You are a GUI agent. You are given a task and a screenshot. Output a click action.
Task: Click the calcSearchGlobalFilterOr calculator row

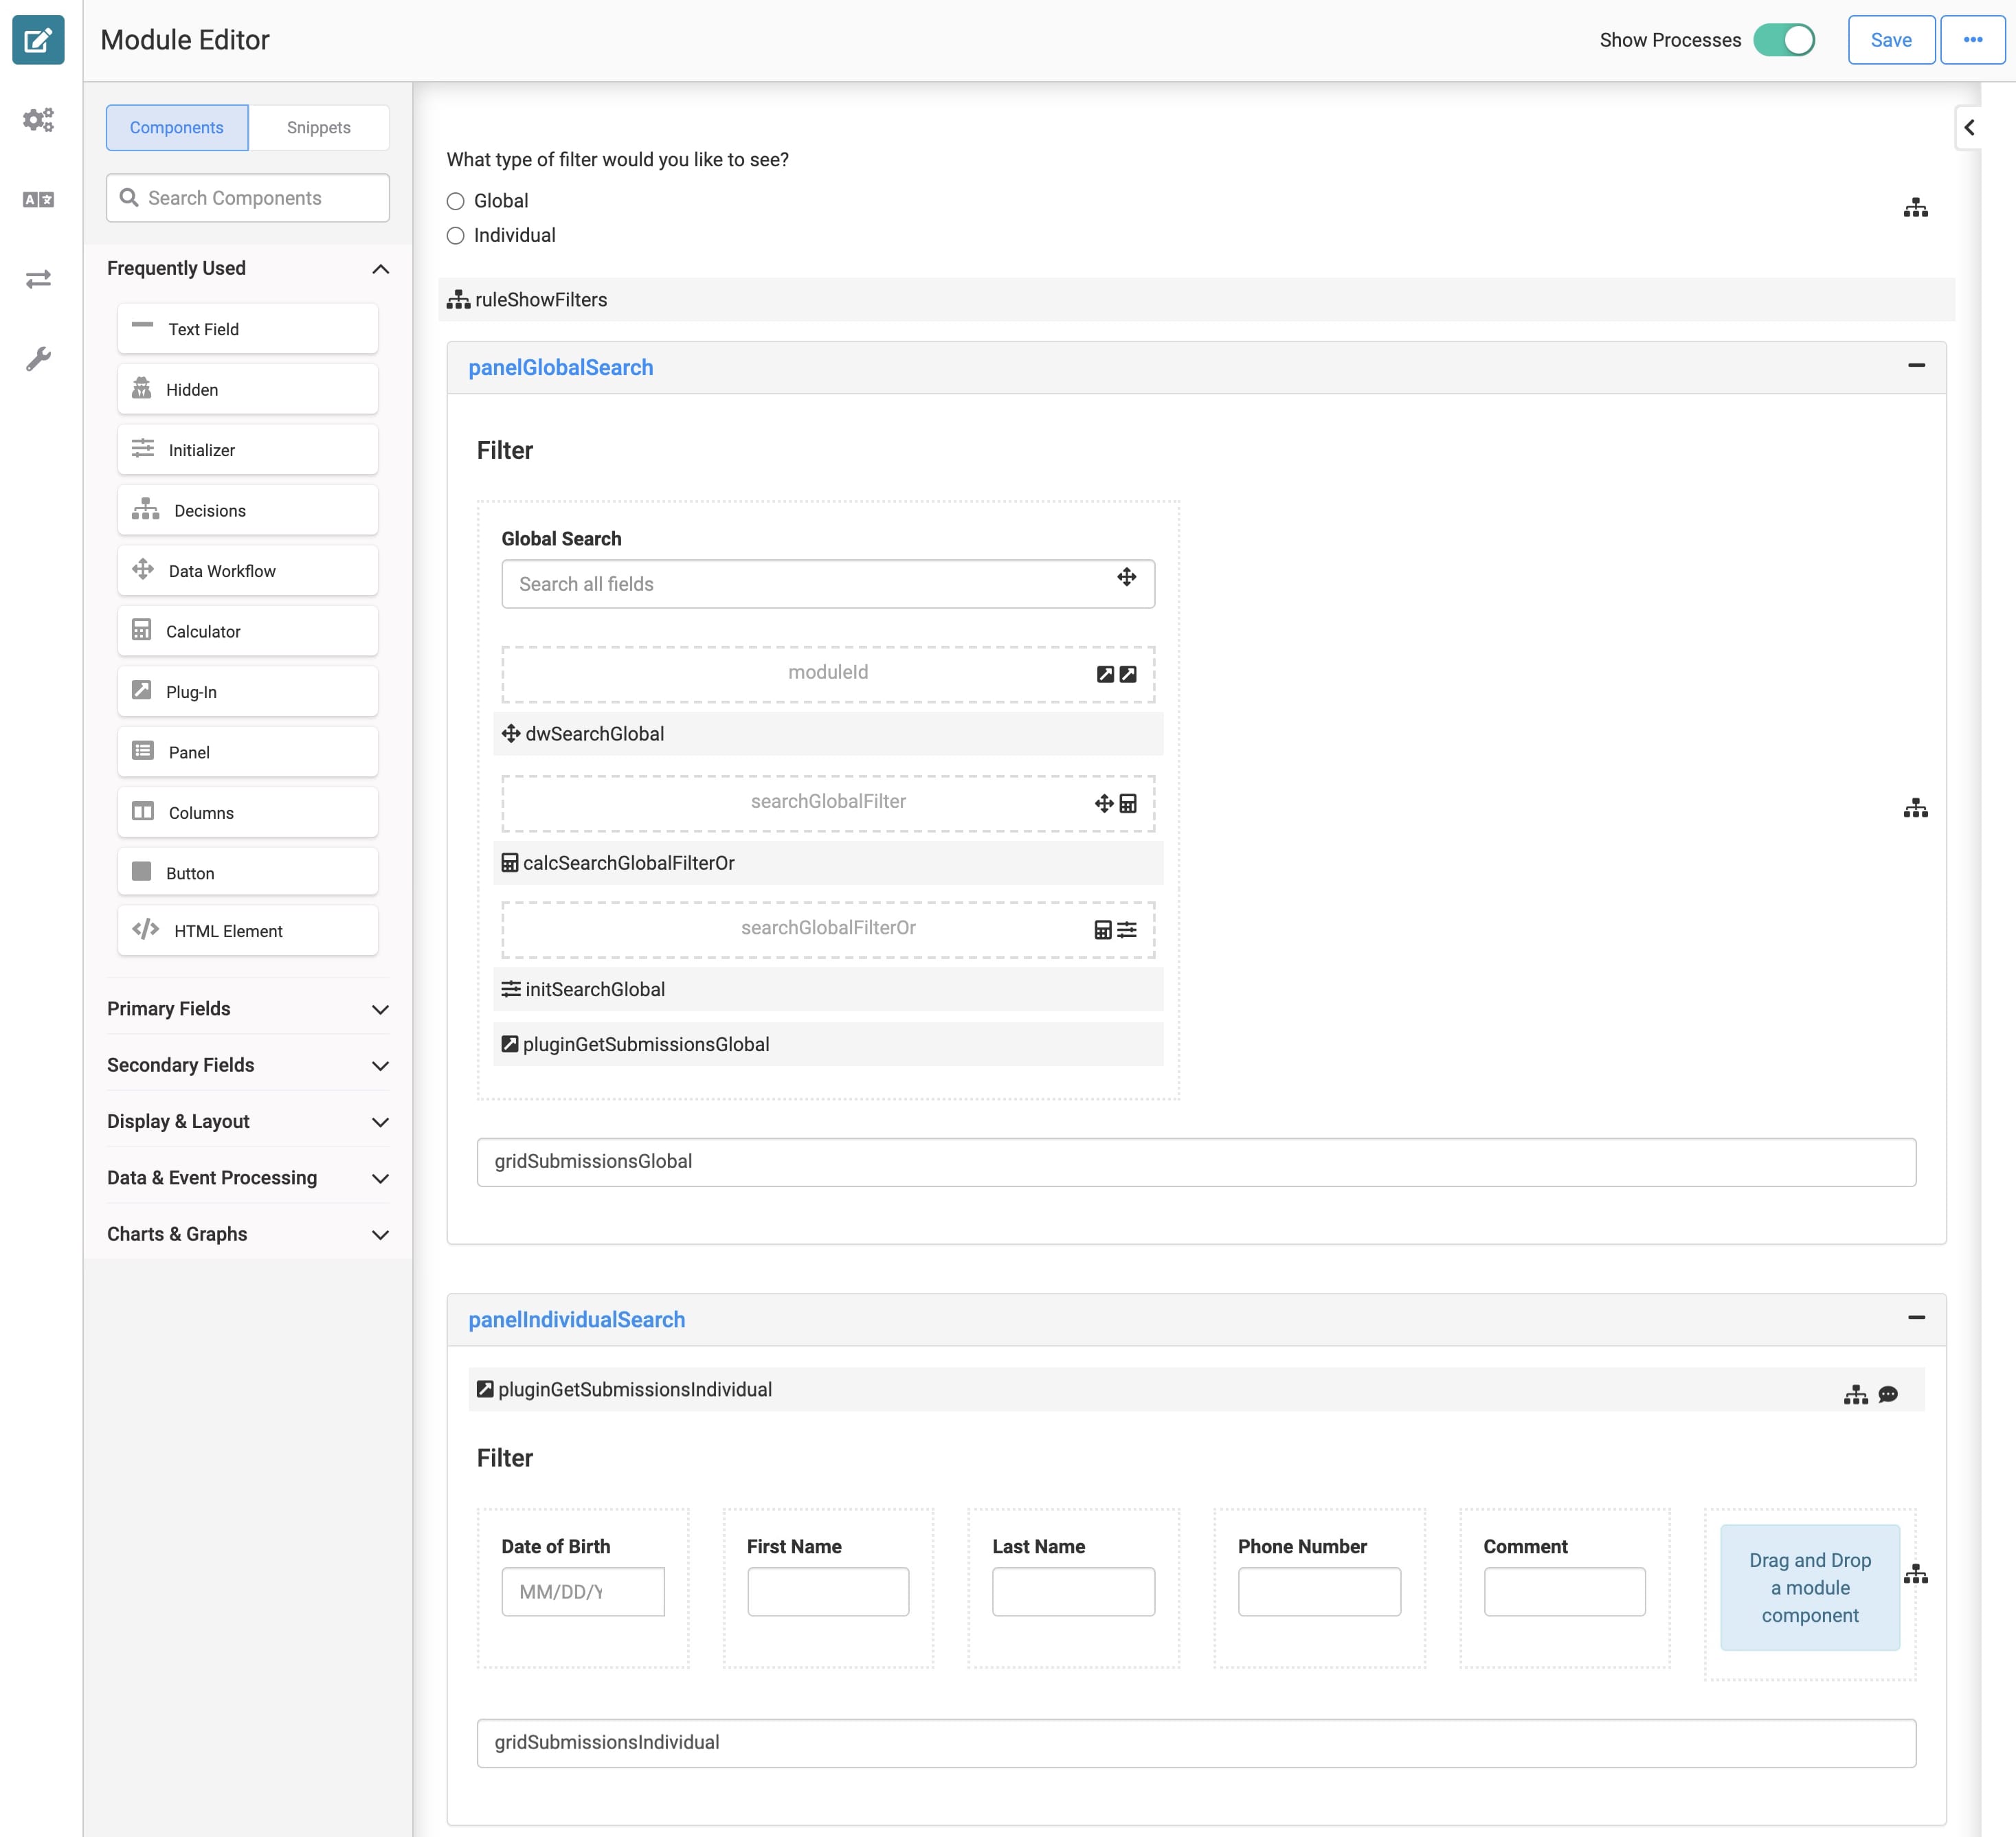click(x=828, y=863)
